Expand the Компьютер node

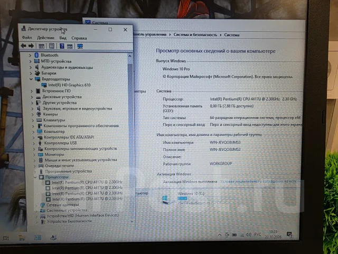[x=33, y=132]
